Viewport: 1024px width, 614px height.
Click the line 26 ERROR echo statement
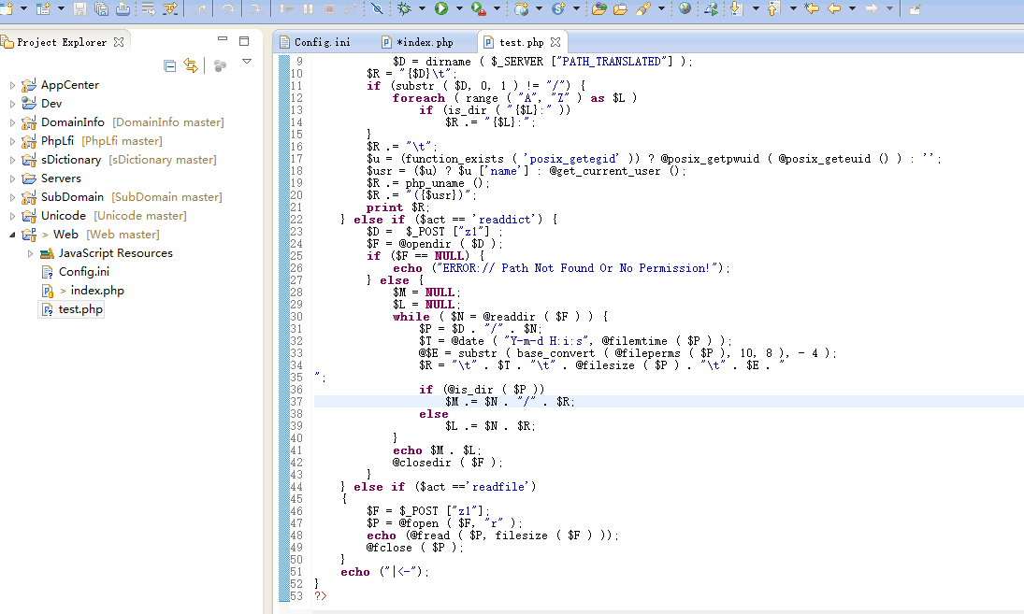(561, 268)
